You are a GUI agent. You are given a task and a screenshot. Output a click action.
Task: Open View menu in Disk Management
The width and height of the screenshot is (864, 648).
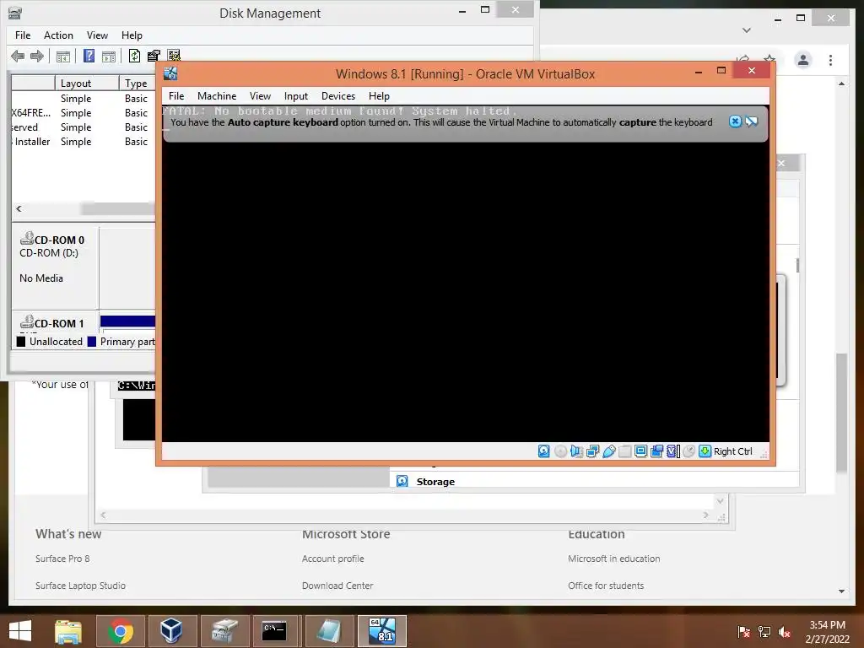[x=97, y=35]
